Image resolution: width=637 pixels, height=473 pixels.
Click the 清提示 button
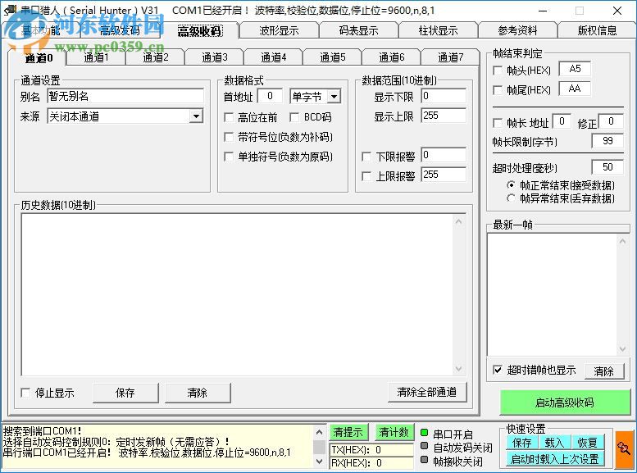pyautogui.click(x=348, y=432)
